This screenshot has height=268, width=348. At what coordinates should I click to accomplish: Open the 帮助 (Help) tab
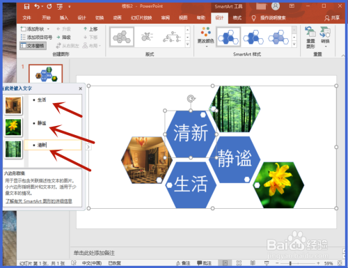pyautogui.click(x=201, y=18)
